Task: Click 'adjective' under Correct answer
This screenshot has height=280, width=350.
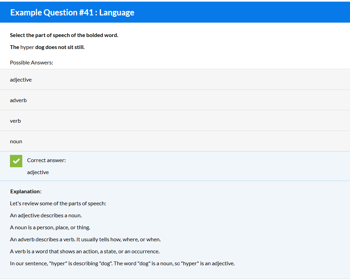Action: [38, 172]
